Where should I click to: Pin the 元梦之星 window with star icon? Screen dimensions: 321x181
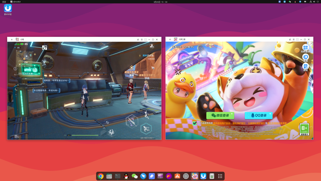click(x=290, y=39)
